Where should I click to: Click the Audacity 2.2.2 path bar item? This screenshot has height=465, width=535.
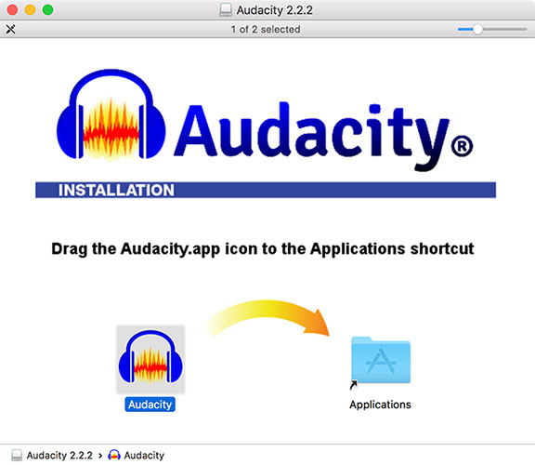(52, 455)
